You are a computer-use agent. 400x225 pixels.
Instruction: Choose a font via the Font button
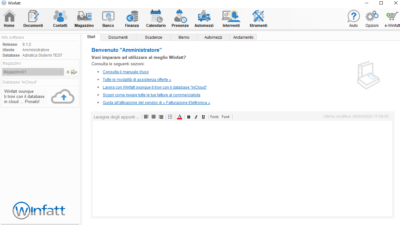click(226, 117)
